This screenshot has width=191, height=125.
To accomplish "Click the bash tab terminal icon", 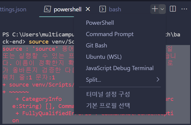I will (103, 9).
